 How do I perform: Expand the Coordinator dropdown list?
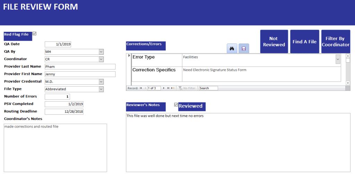[101, 59]
